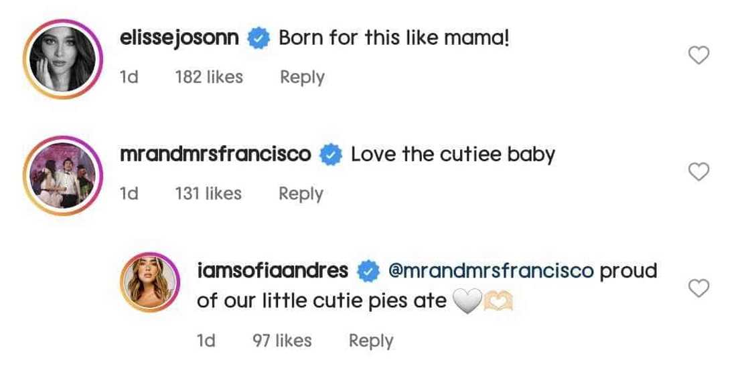Like the elissejosonn comment with the heart

pyautogui.click(x=699, y=56)
